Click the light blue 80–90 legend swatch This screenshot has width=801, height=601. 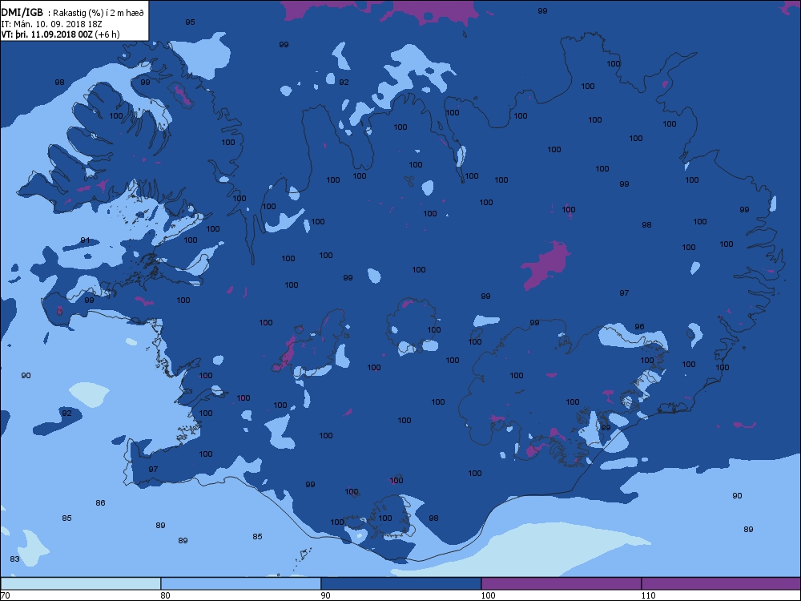pos(240,583)
